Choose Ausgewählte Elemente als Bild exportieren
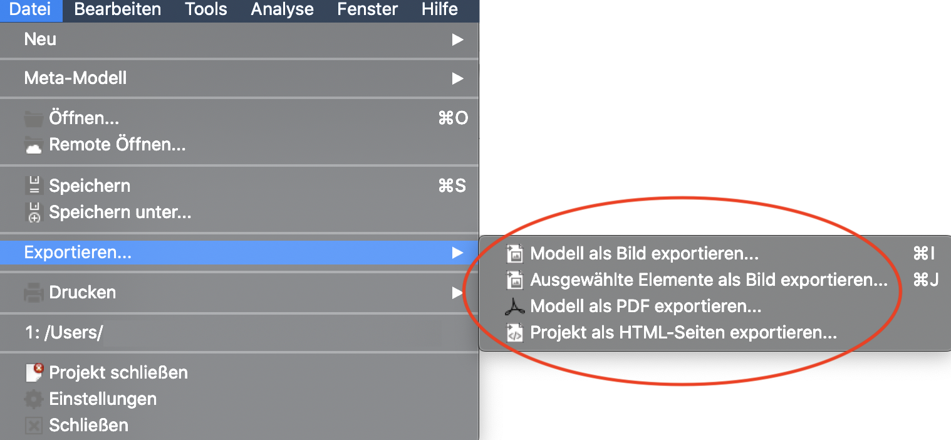The image size is (951, 440). [709, 280]
